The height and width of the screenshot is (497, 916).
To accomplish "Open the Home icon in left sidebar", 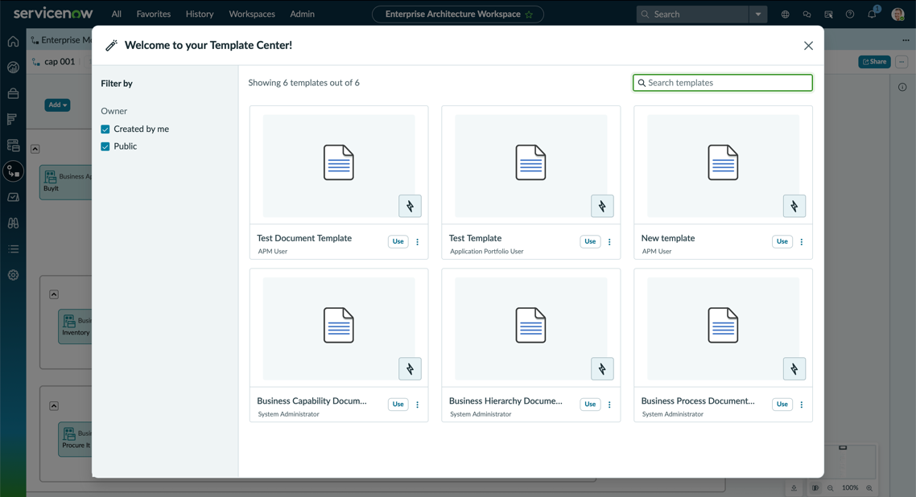I will pyautogui.click(x=13, y=42).
